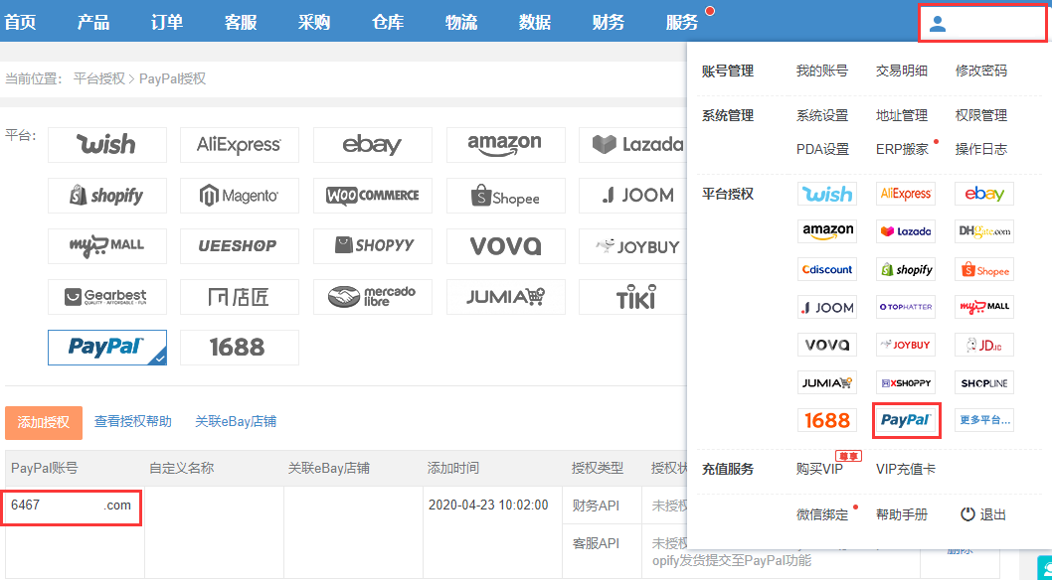Image resolution: width=1052 pixels, height=580 pixels.
Task: Open TopHatter authorization in dropdown panel
Action: [x=906, y=308]
